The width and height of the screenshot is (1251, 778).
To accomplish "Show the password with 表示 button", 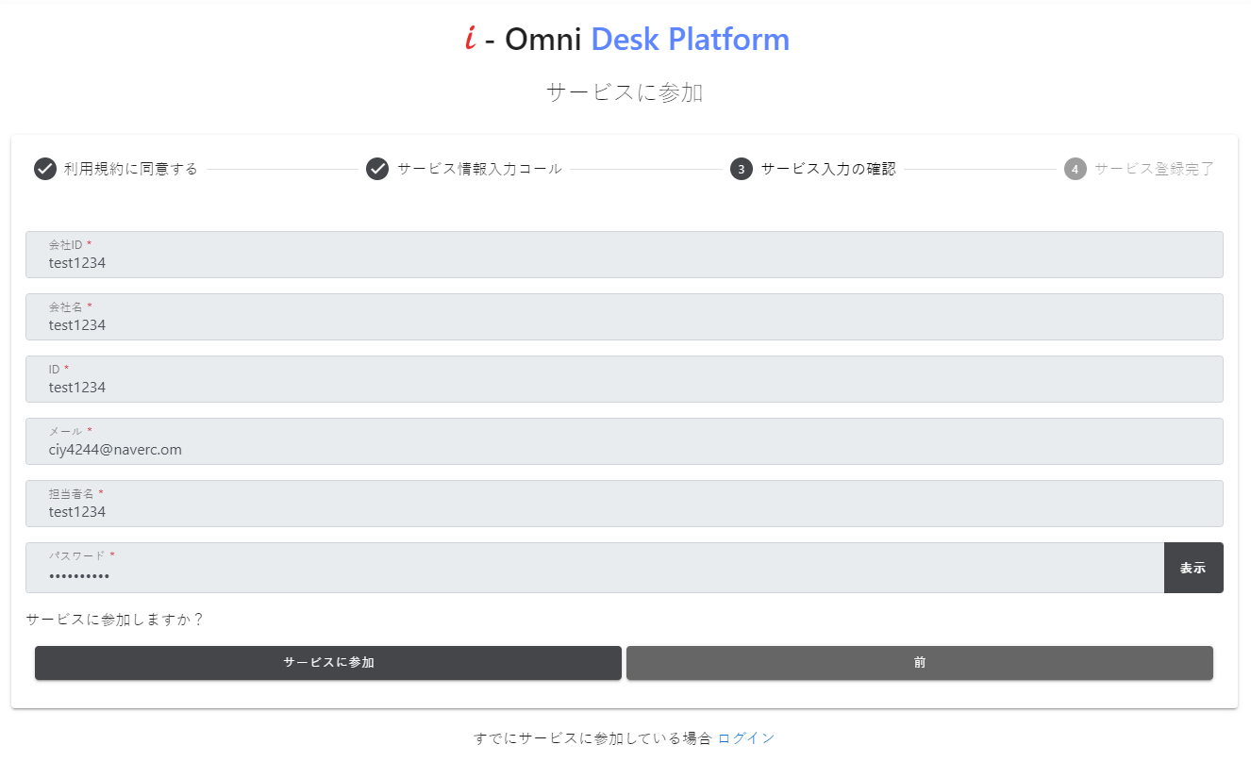I will (x=1193, y=568).
